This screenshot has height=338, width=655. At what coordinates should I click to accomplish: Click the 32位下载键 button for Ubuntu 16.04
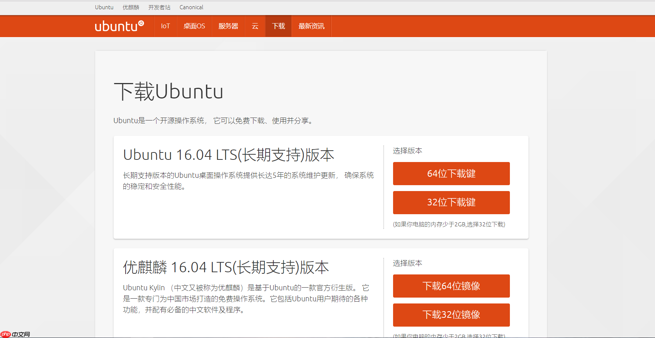pyautogui.click(x=451, y=202)
